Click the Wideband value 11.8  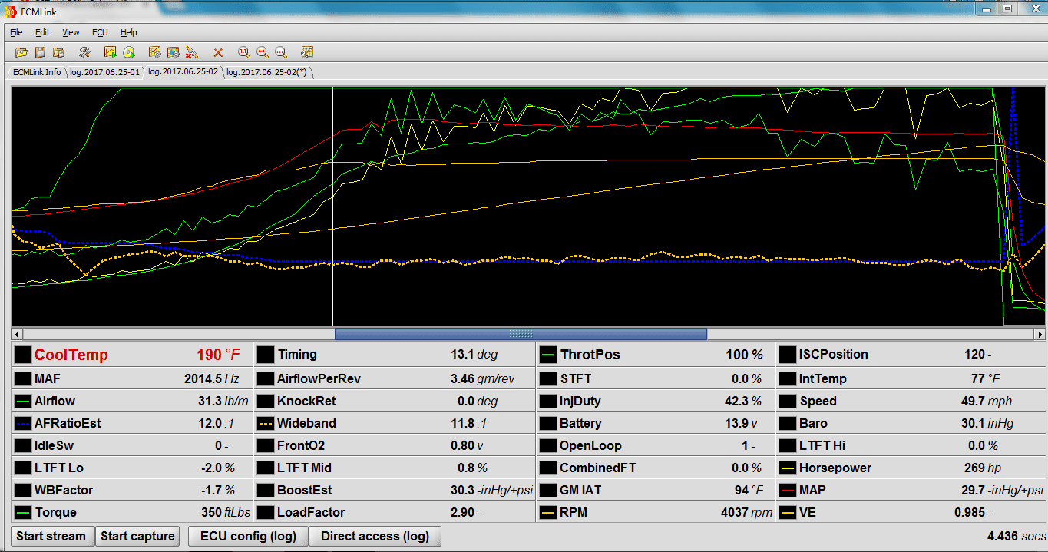461,423
